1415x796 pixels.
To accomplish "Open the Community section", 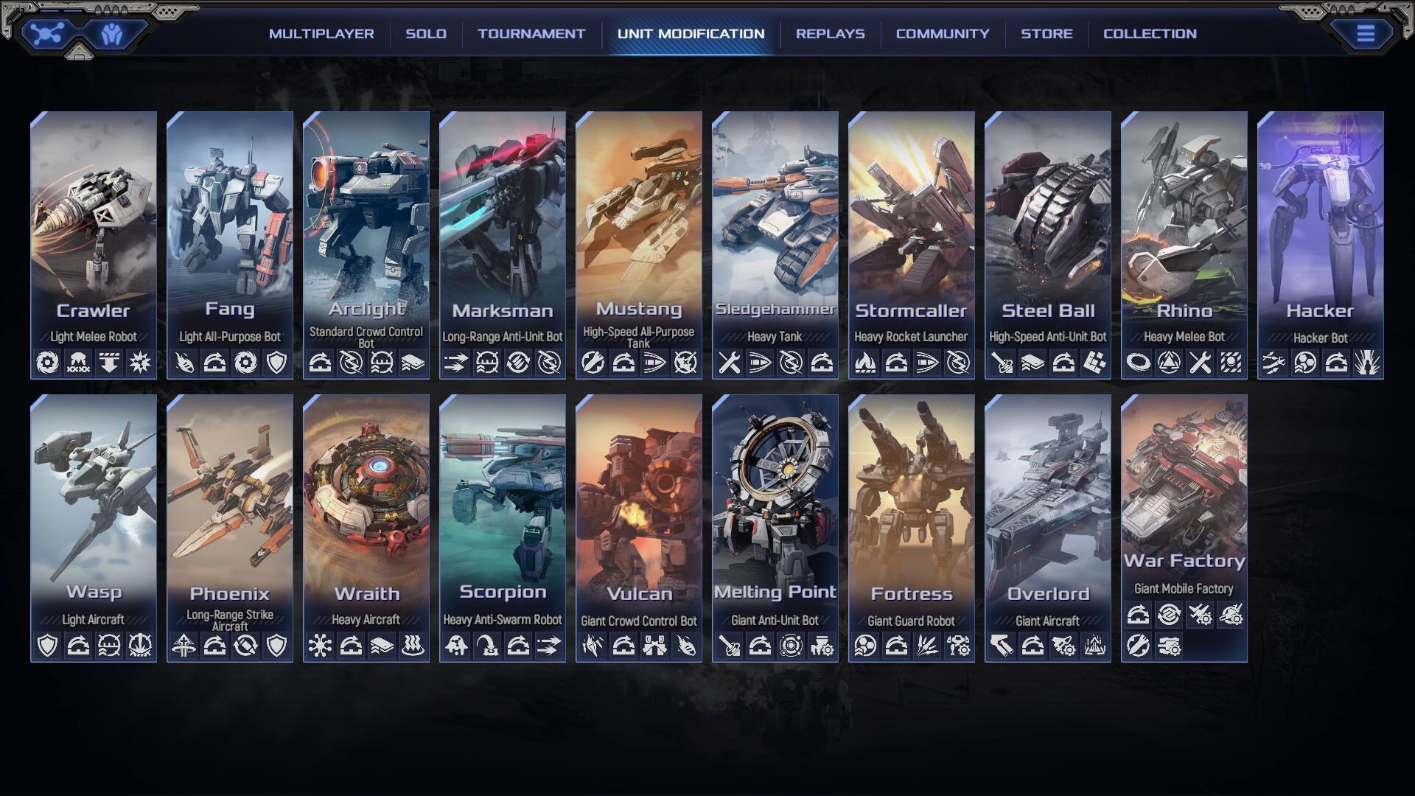I will [x=942, y=33].
